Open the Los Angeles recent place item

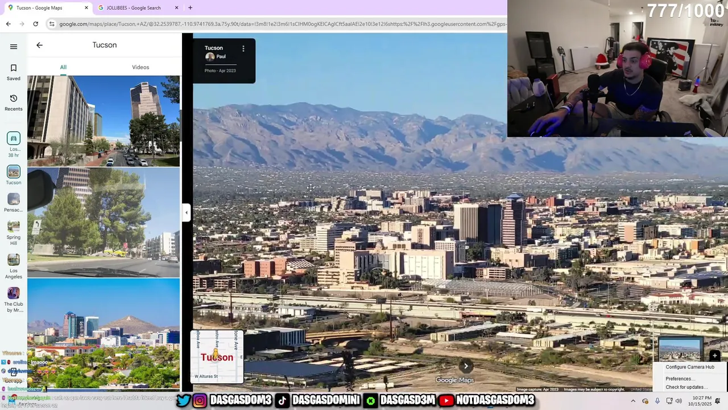(x=14, y=266)
